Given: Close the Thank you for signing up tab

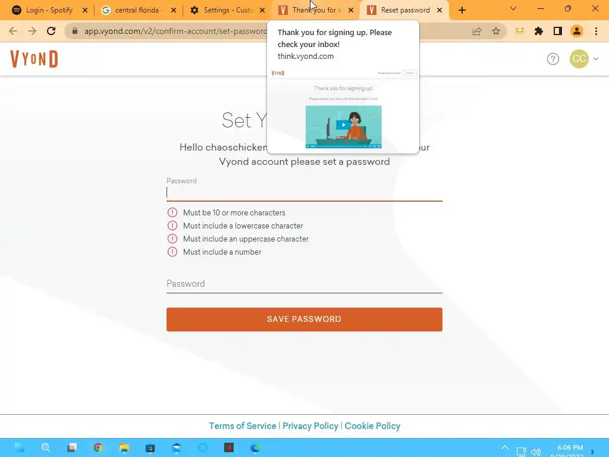Looking at the screenshot, I should click(x=351, y=10).
